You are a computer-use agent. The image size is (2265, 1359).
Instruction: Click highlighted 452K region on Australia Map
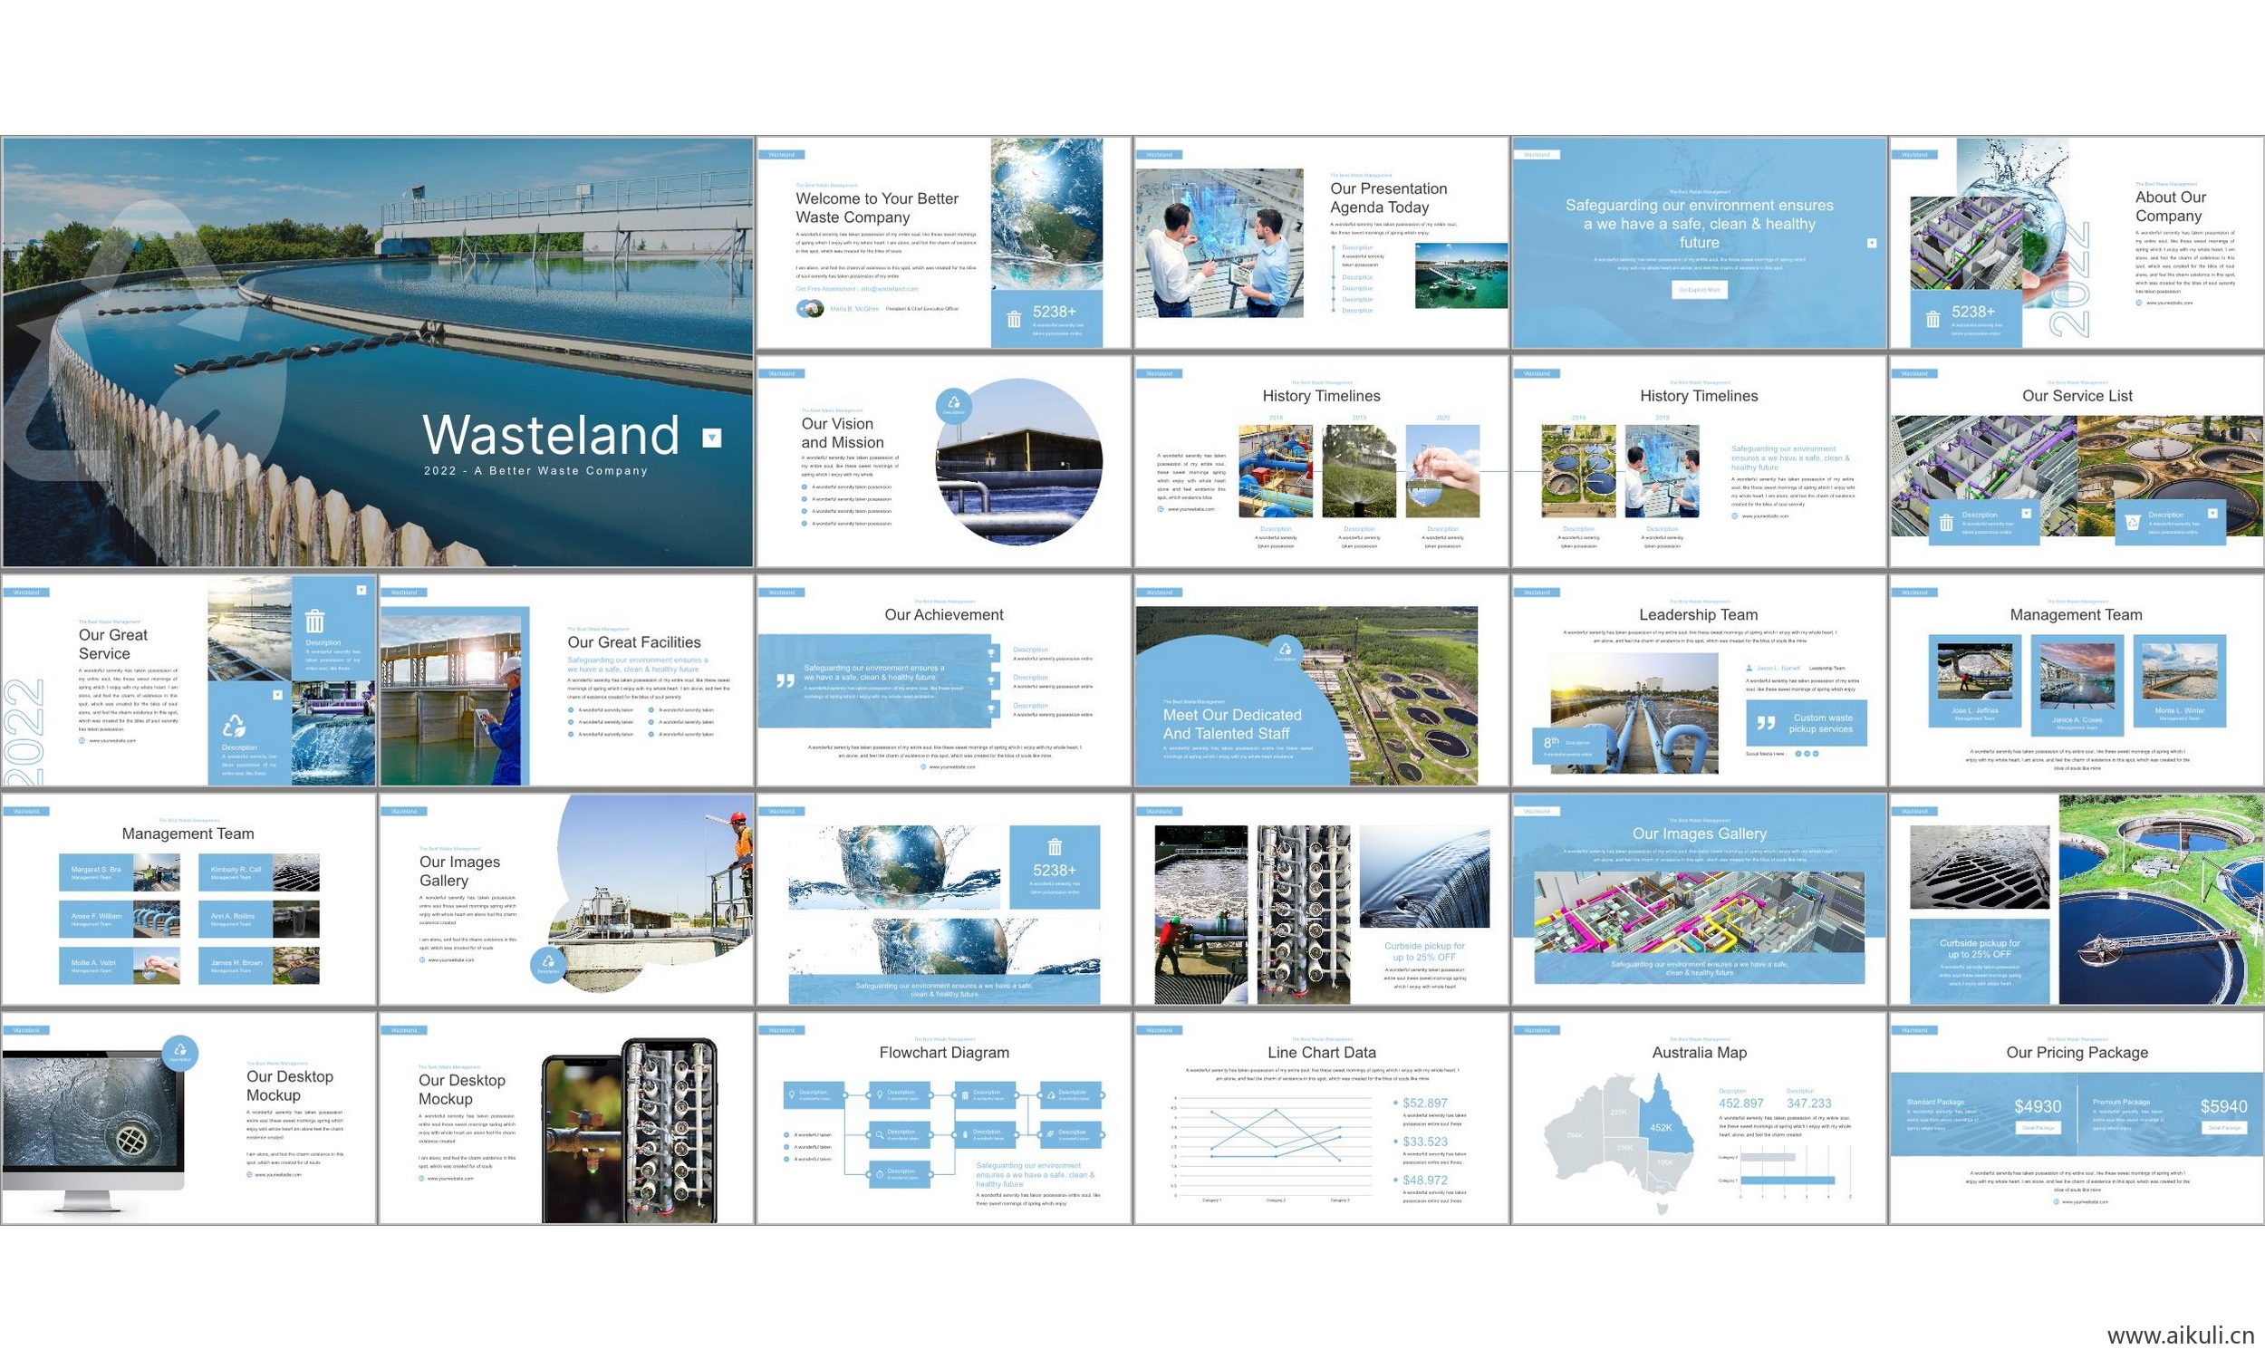coord(1661,1126)
